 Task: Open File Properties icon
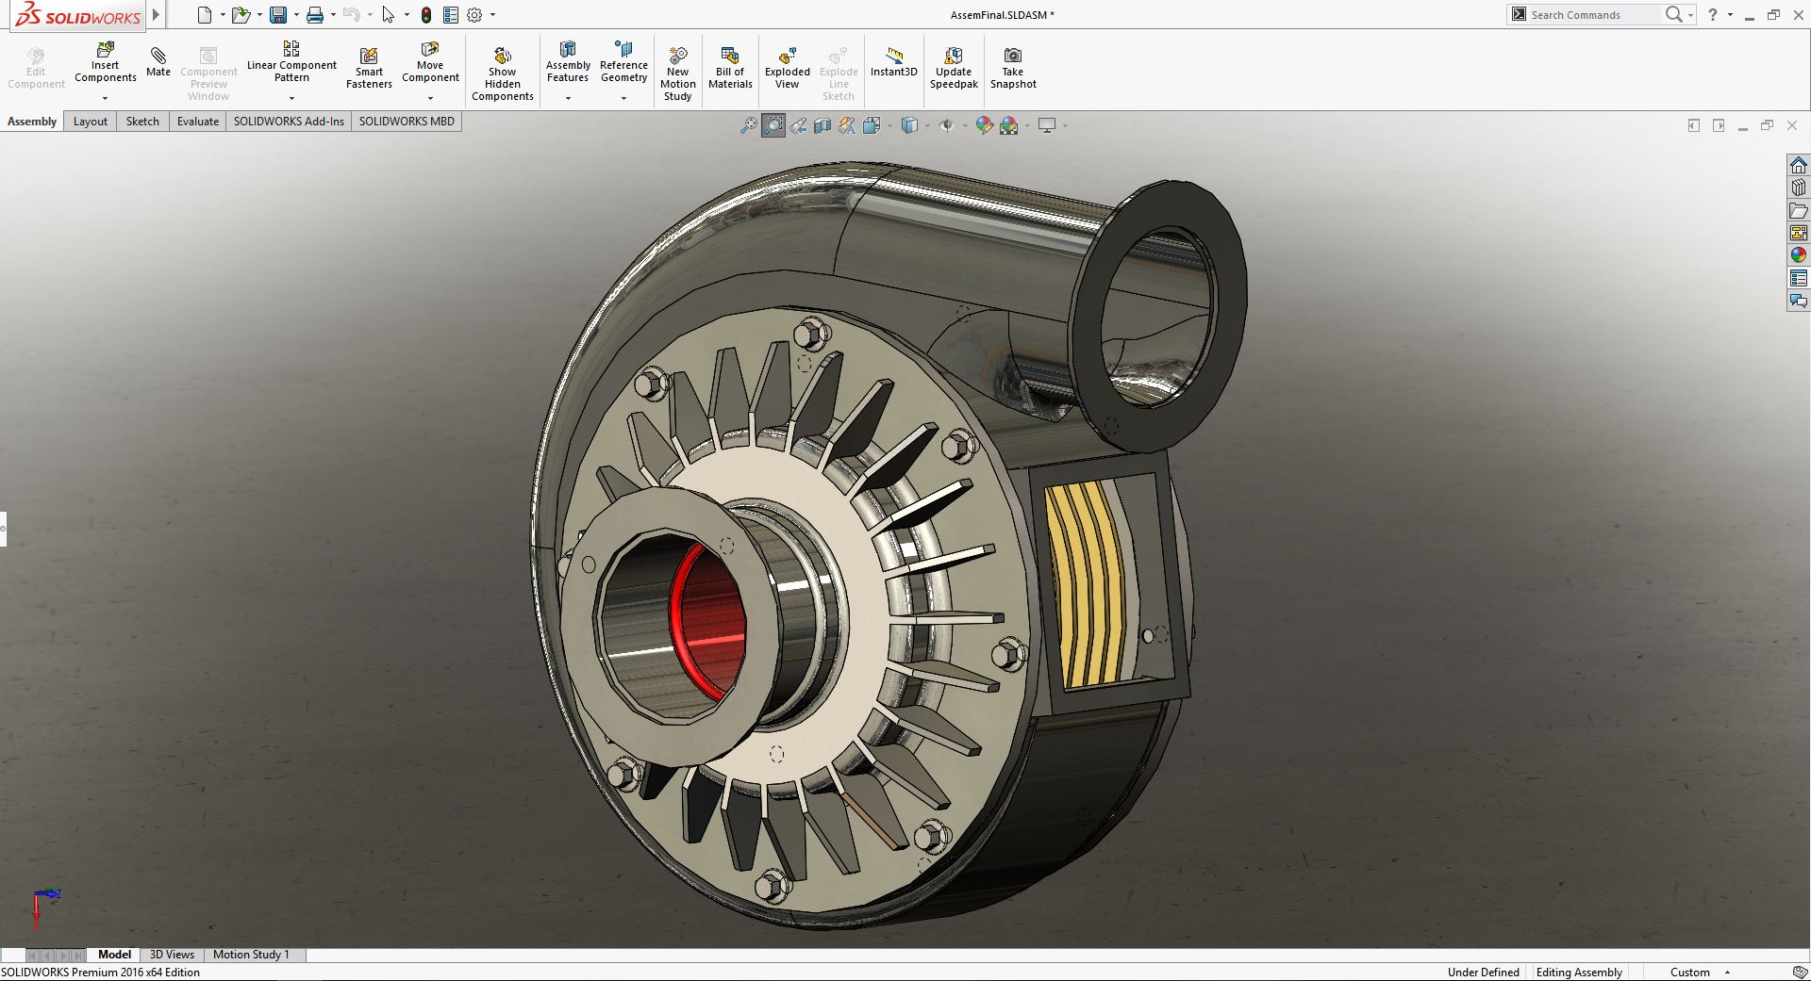click(451, 15)
